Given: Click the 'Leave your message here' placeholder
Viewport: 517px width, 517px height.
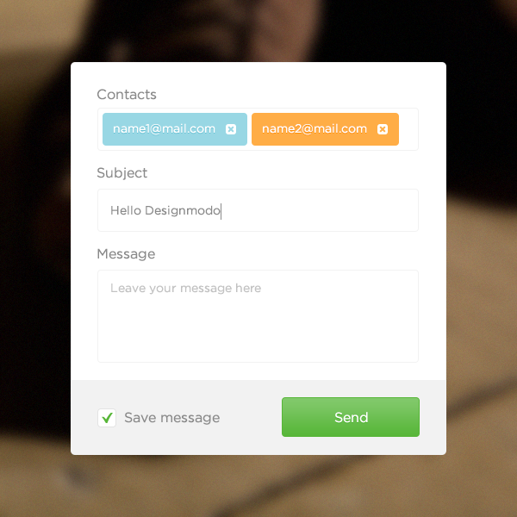Looking at the screenshot, I should [x=185, y=288].
